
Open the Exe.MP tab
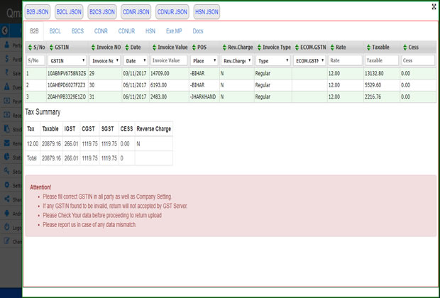point(174,31)
